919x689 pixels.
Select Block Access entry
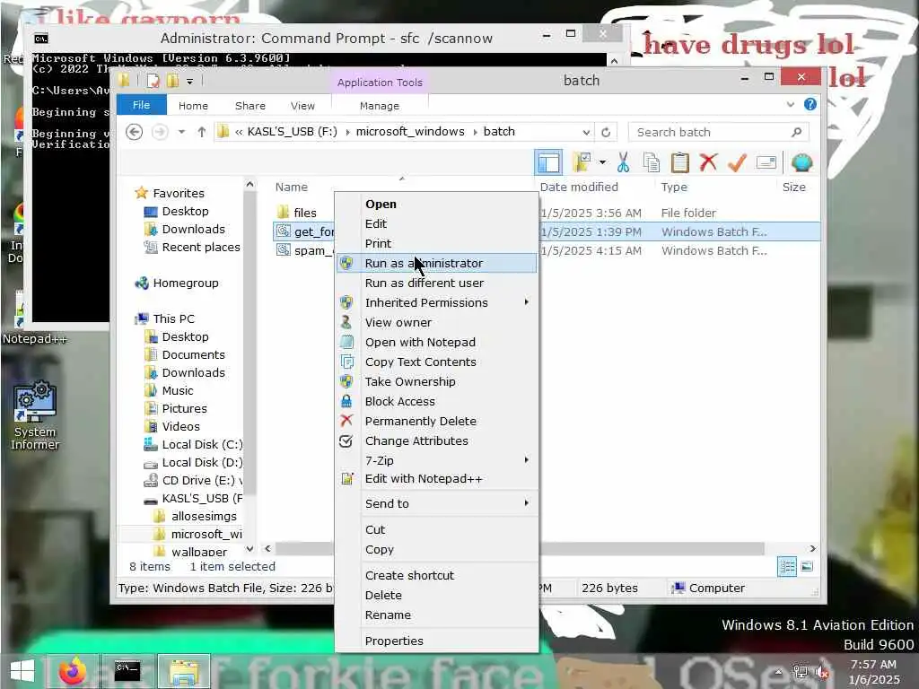436,401
